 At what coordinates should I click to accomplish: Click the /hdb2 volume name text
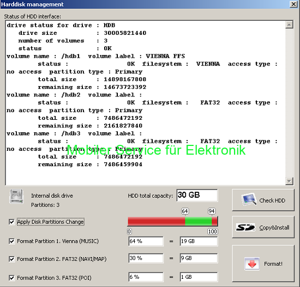pos(71,95)
